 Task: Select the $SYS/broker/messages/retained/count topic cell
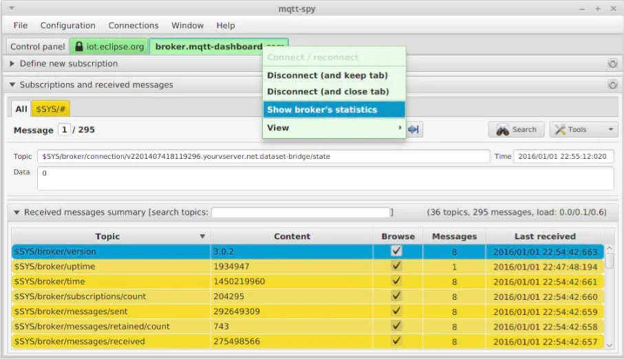click(x=111, y=327)
